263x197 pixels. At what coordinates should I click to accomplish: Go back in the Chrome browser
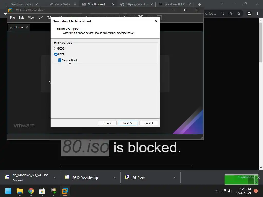click(x=5, y=13)
